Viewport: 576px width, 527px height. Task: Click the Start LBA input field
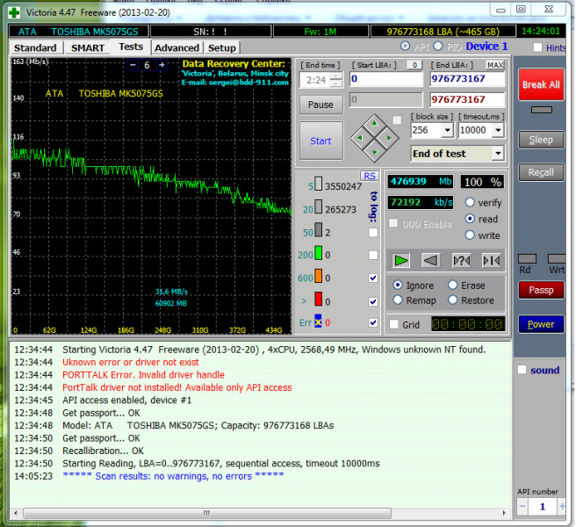pyautogui.click(x=387, y=79)
